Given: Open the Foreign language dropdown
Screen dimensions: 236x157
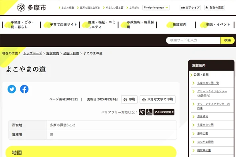Looking at the screenshot, I should coord(156,8).
